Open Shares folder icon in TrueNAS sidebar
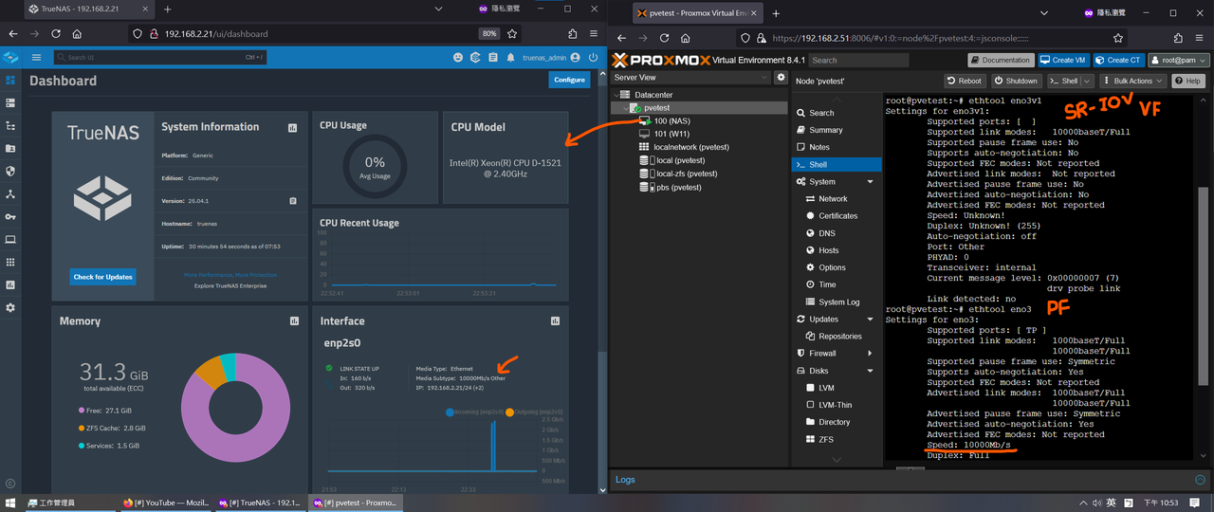Screen dimensions: 1214x512 coord(10,148)
